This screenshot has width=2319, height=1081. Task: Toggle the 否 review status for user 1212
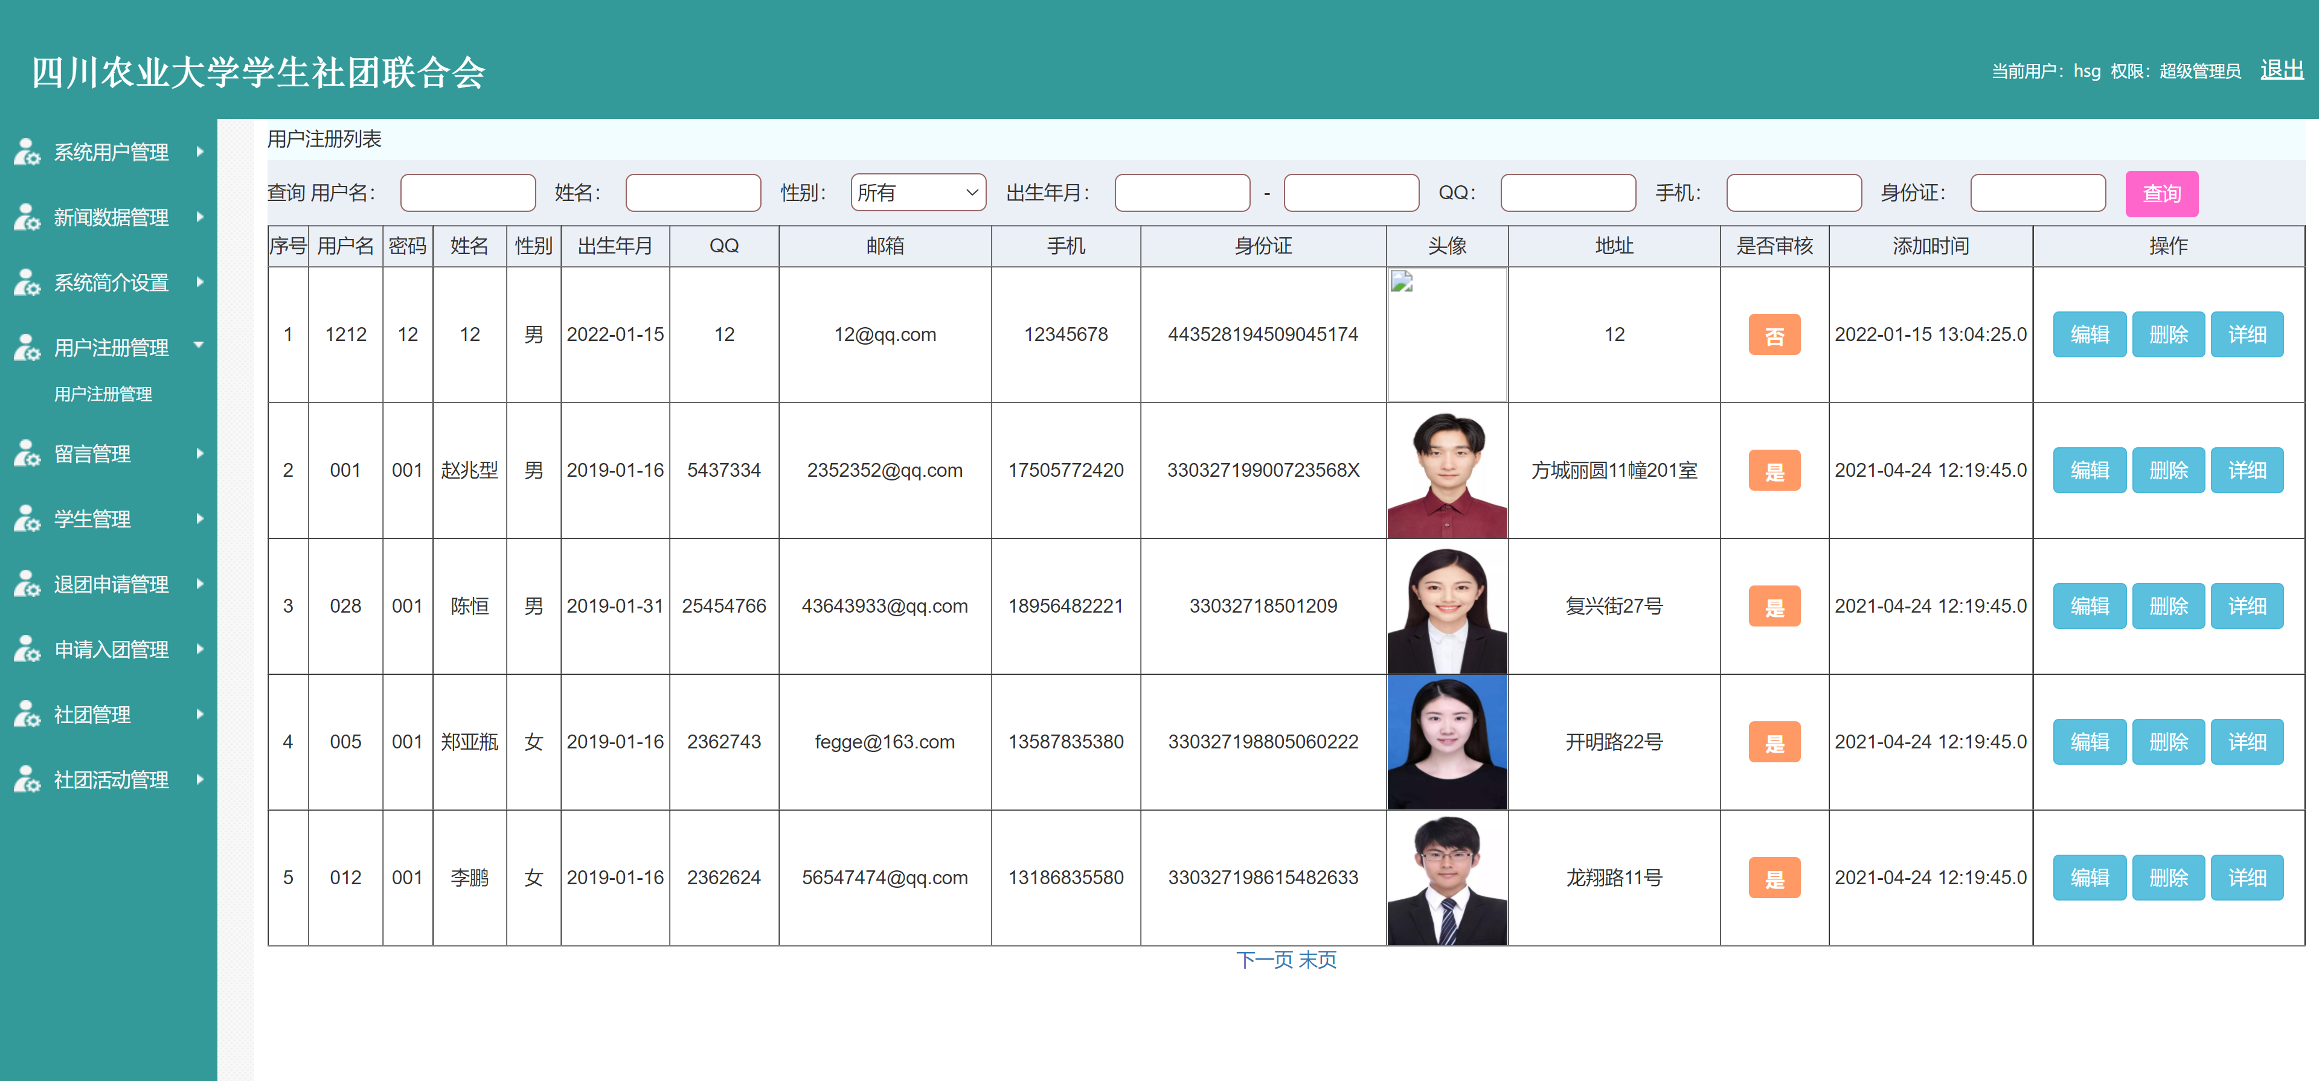(x=1774, y=335)
